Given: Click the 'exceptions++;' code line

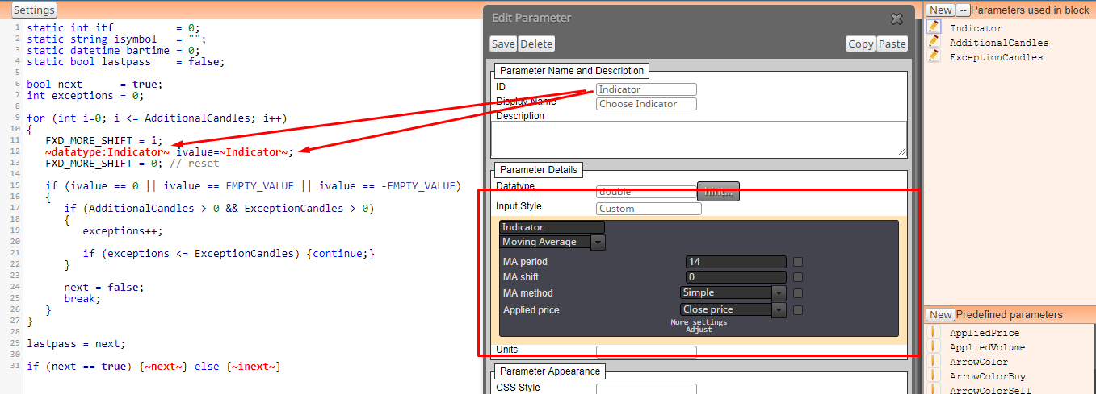Looking at the screenshot, I should 123,230.
